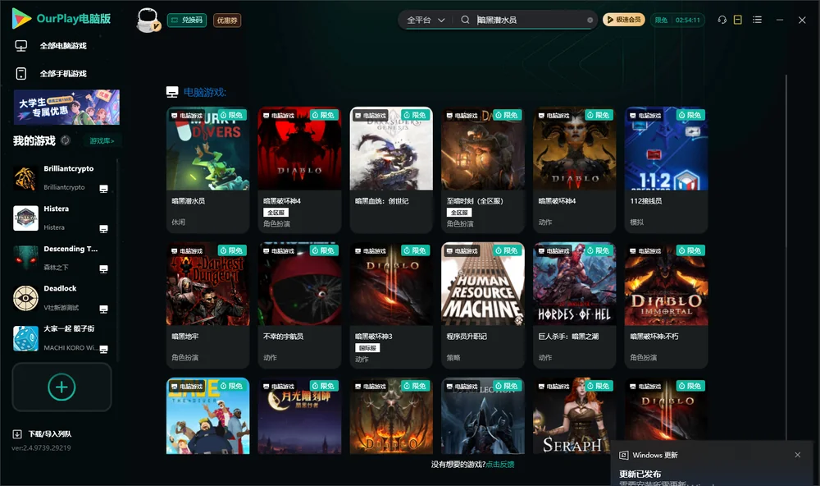The width and height of the screenshot is (820, 486).
Task: Click the mini-mode window icon in title bar
Action: click(x=738, y=20)
